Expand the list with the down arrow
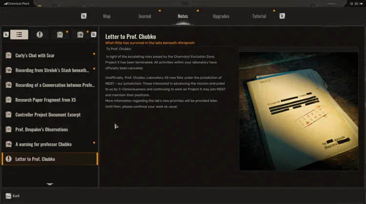 50,184
